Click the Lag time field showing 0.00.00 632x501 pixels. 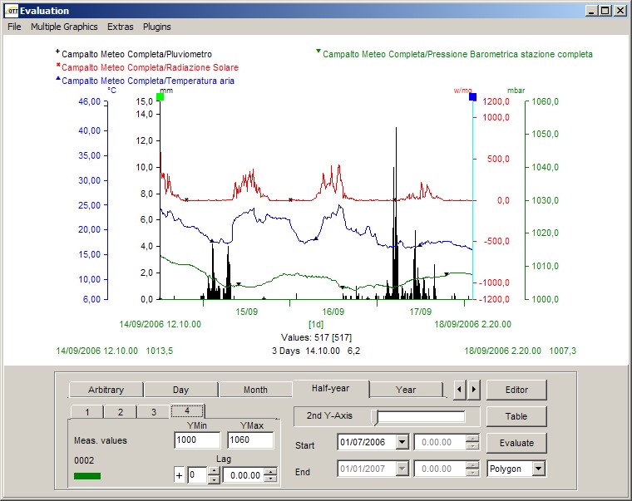(244, 475)
